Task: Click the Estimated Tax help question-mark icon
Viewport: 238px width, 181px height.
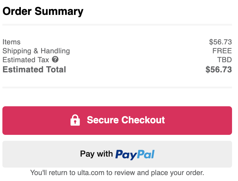Action: point(55,59)
